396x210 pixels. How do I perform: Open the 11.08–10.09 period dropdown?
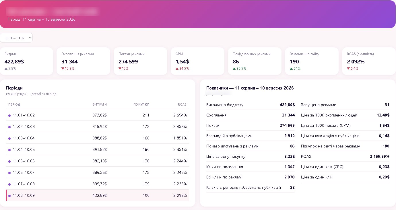pos(16,38)
